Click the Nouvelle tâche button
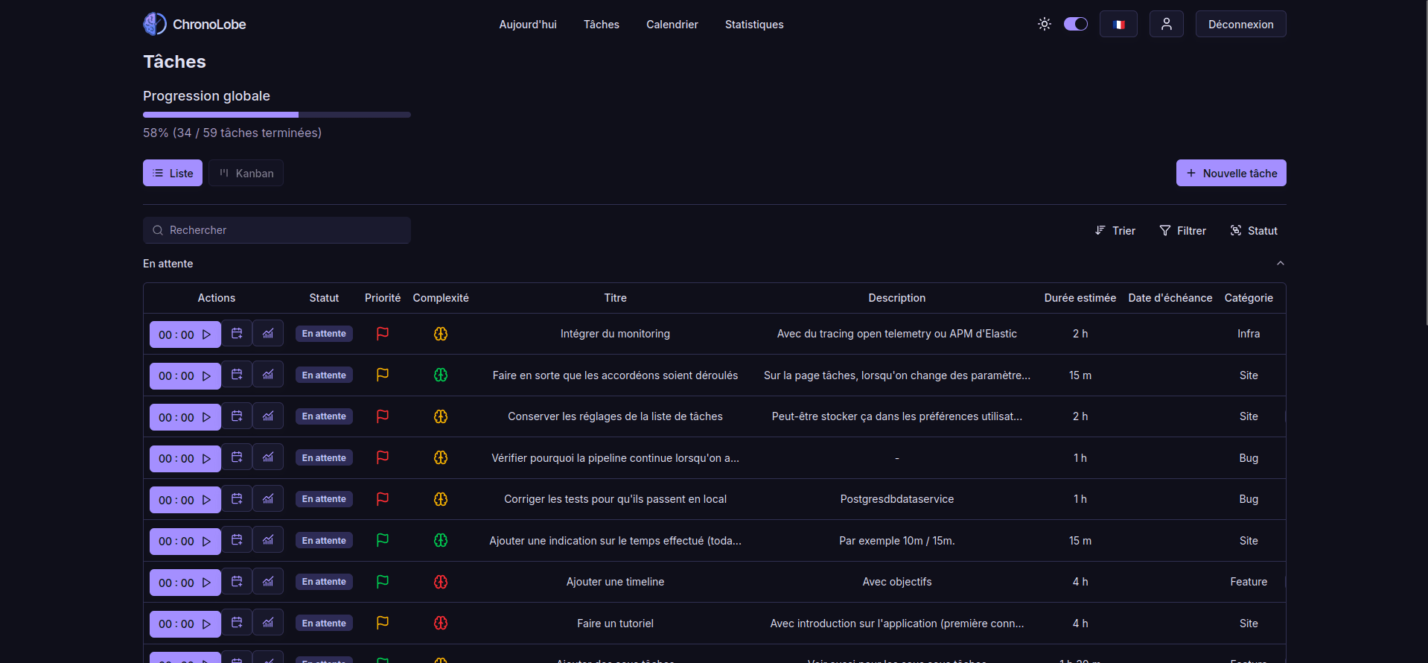 tap(1231, 173)
